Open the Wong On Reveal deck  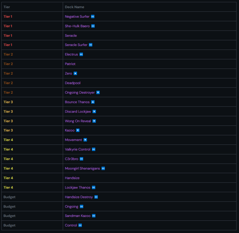point(78,121)
